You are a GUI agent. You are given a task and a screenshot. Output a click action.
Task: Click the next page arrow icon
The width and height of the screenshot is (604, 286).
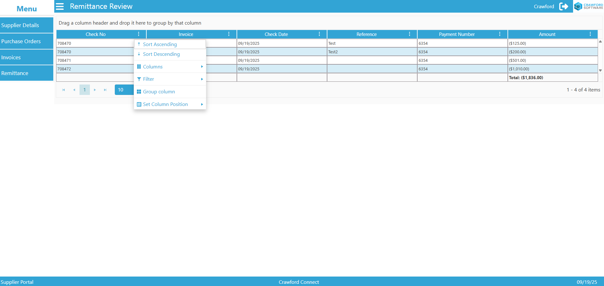(x=95, y=90)
